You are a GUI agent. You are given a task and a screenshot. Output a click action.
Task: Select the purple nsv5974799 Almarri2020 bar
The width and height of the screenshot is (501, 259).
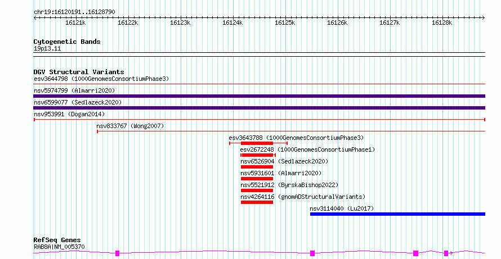coord(259,96)
